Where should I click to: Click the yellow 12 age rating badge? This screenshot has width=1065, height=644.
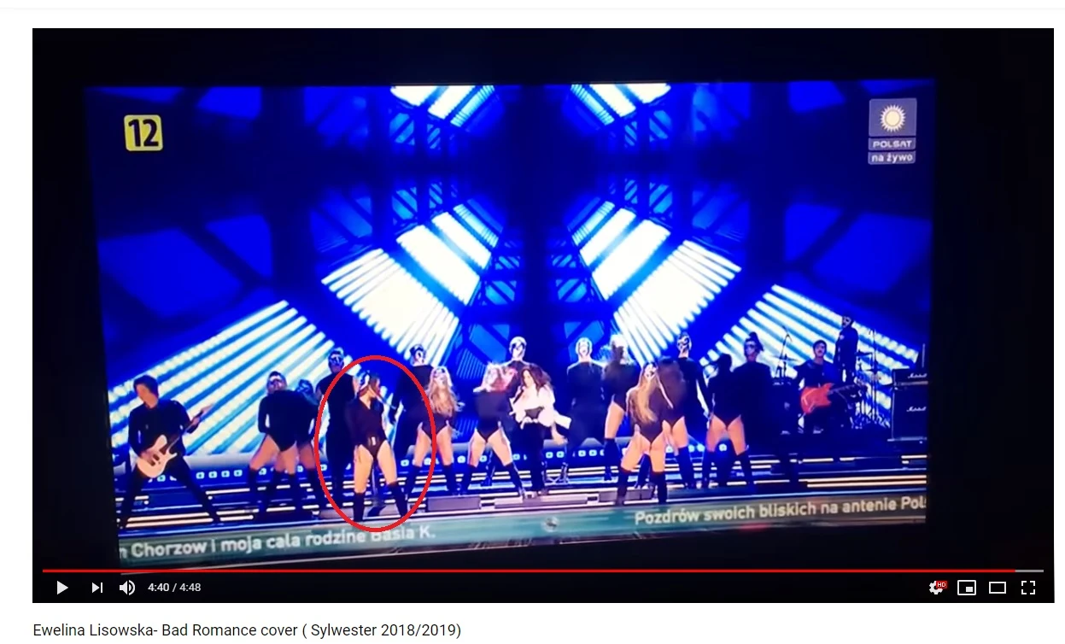[143, 133]
